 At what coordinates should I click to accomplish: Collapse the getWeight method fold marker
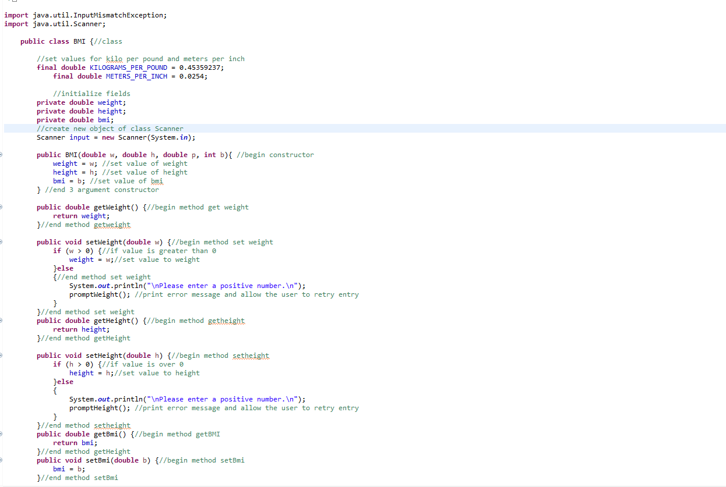(x=2, y=207)
